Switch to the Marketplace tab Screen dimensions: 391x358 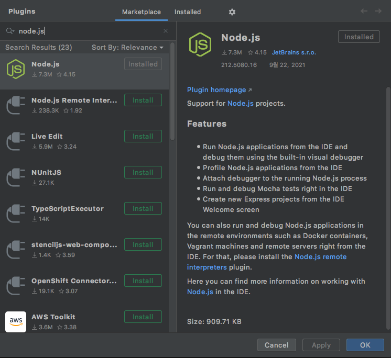pos(142,12)
